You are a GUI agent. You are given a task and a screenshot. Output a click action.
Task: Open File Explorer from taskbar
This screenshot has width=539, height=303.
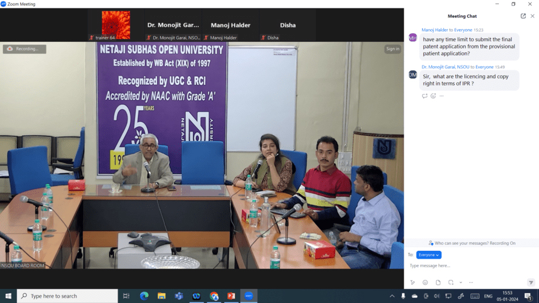point(161,296)
